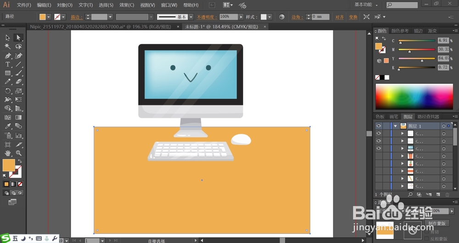Viewport: 459px width, 243px height.
Task: Switch to the Nipic_21511972 document tab
Action: 101,27
